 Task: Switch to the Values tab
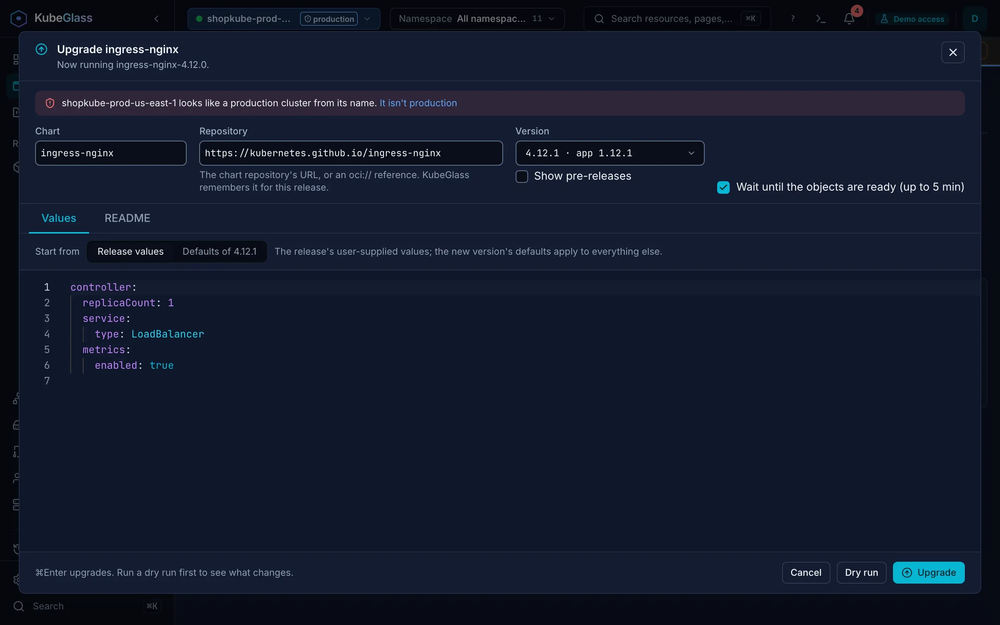(x=59, y=218)
